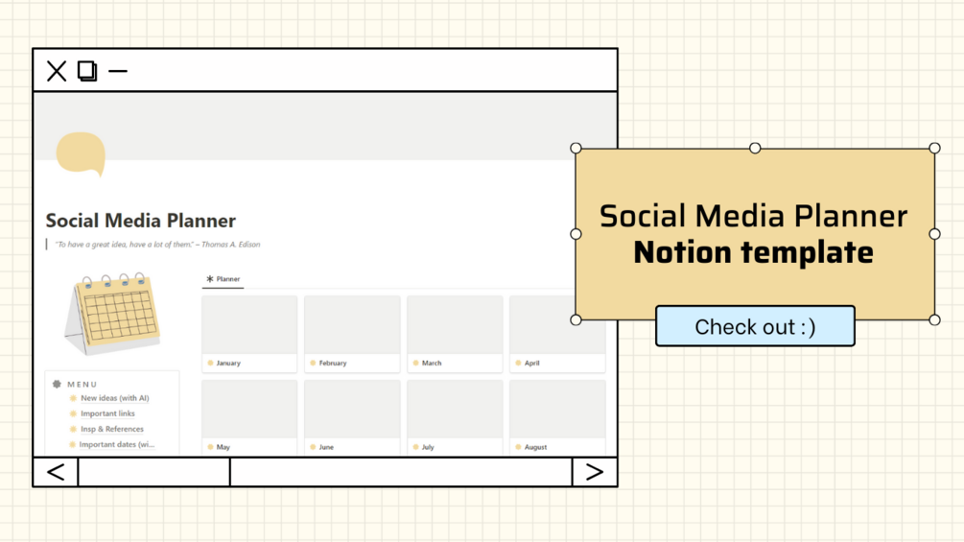Click bottom-right selection handle of yellow box
Image resolution: width=964 pixels, height=542 pixels.
[934, 319]
